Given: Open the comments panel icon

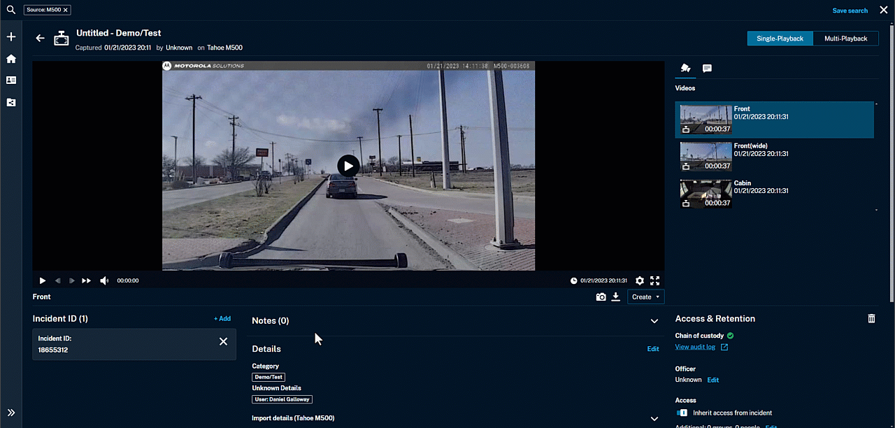Looking at the screenshot, I should click(707, 69).
